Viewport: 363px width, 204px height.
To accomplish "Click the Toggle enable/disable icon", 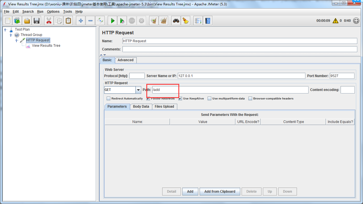I will [100, 21].
